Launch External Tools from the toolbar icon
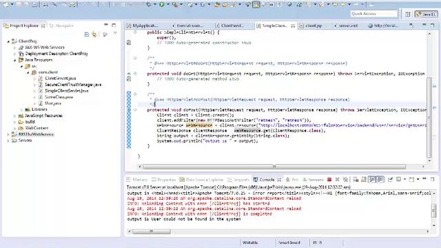The image size is (441, 248). point(175,4)
